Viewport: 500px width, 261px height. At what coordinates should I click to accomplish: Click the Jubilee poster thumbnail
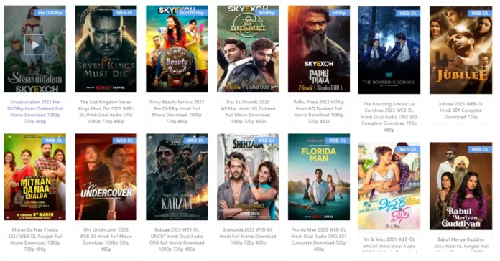pos(460,50)
